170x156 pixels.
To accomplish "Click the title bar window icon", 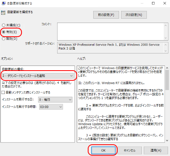I will point(4,3).
